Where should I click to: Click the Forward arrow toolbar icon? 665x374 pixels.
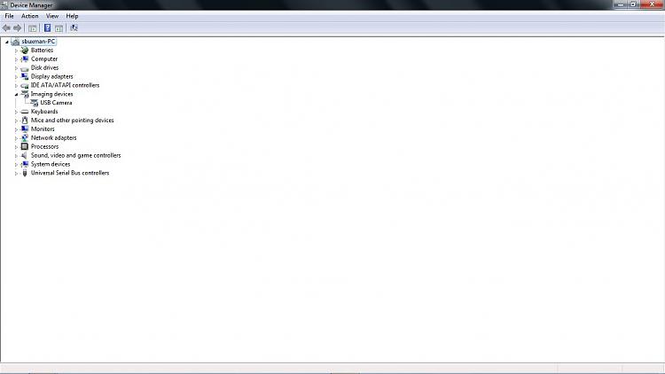pos(17,28)
